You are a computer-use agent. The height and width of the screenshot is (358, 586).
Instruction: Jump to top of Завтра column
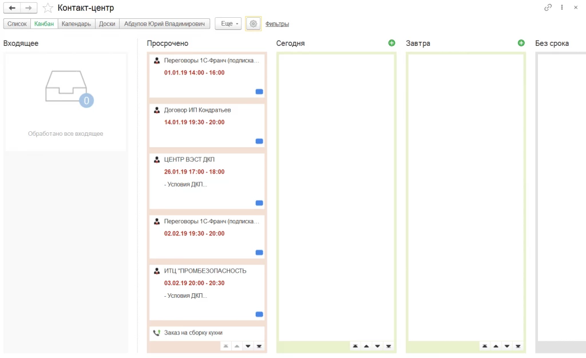coord(485,346)
